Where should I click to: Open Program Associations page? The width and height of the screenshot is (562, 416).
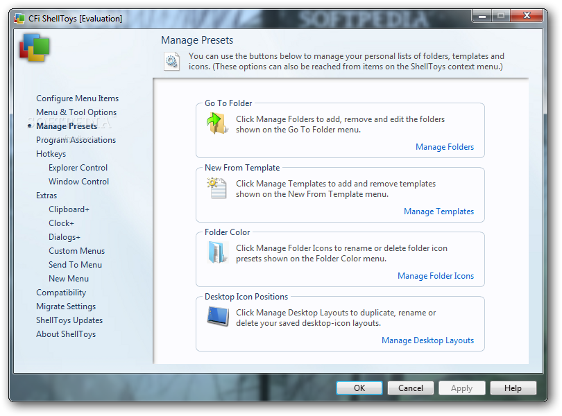(x=76, y=140)
